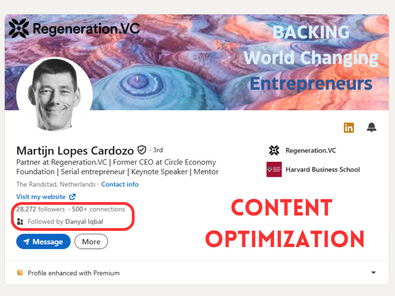Viewport: 395px width, 296px height.
Task: Click the Regeneration.VC company logo icon
Action: pyautogui.click(x=274, y=150)
